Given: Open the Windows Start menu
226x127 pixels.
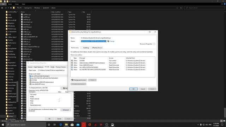Looking at the screenshot, I should pos(3,125).
